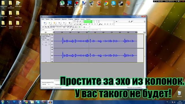Collapse the track with the bottom arrow
The image size is (185, 104).
pyautogui.click(x=46, y=62)
